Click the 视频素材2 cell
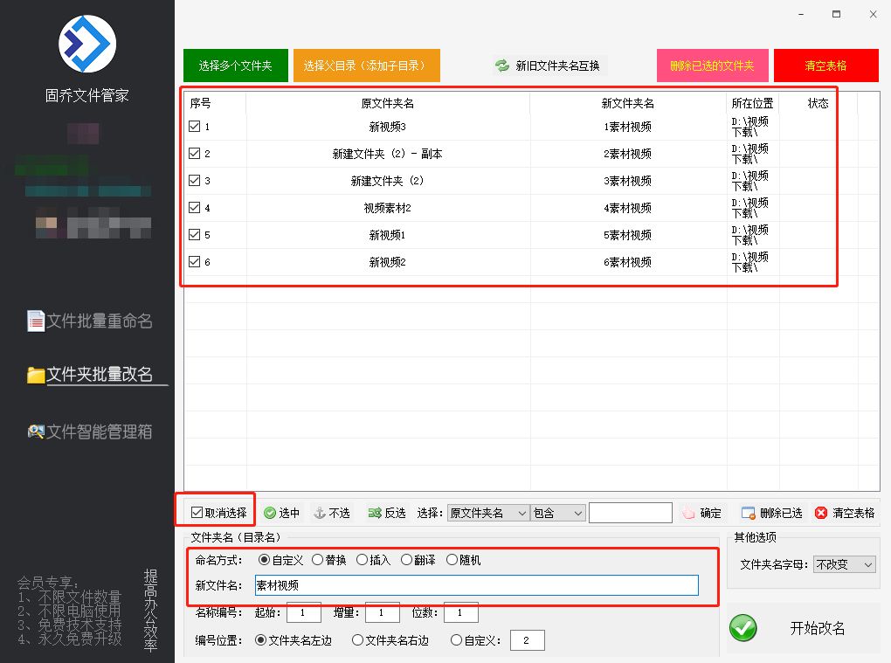The height and width of the screenshot is (663, 891). [x=388, y=208]
